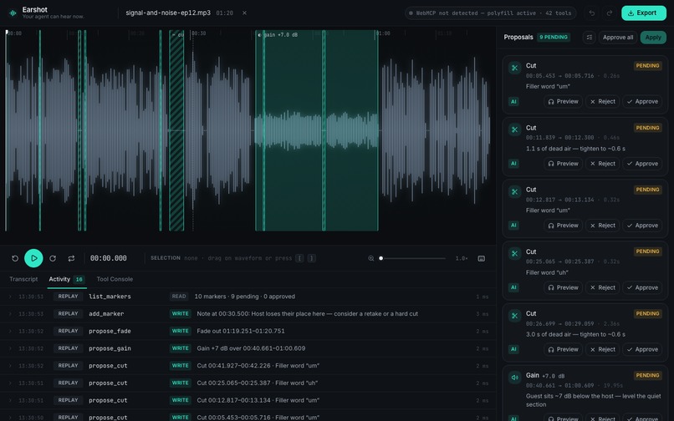Click the AI badge on the 00:05.453 cut
The width and height of the screenshot is (674, 421).
pos(513,102)
